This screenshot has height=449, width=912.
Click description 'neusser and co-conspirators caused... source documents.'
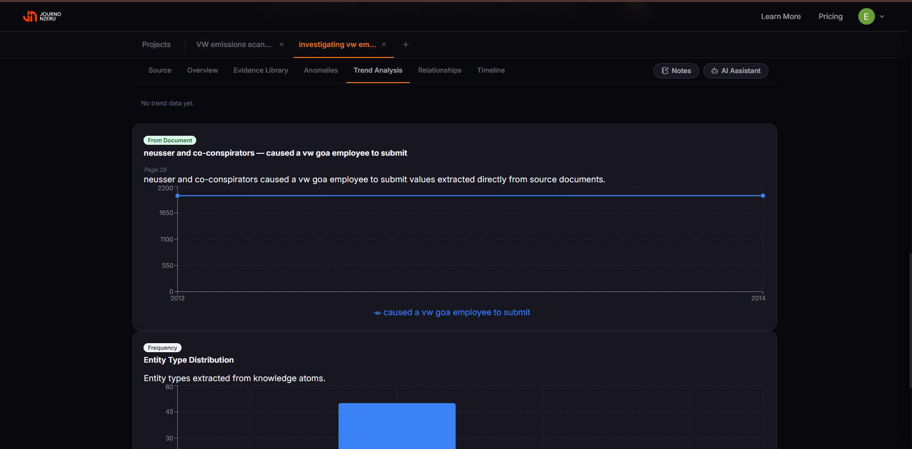374,179
